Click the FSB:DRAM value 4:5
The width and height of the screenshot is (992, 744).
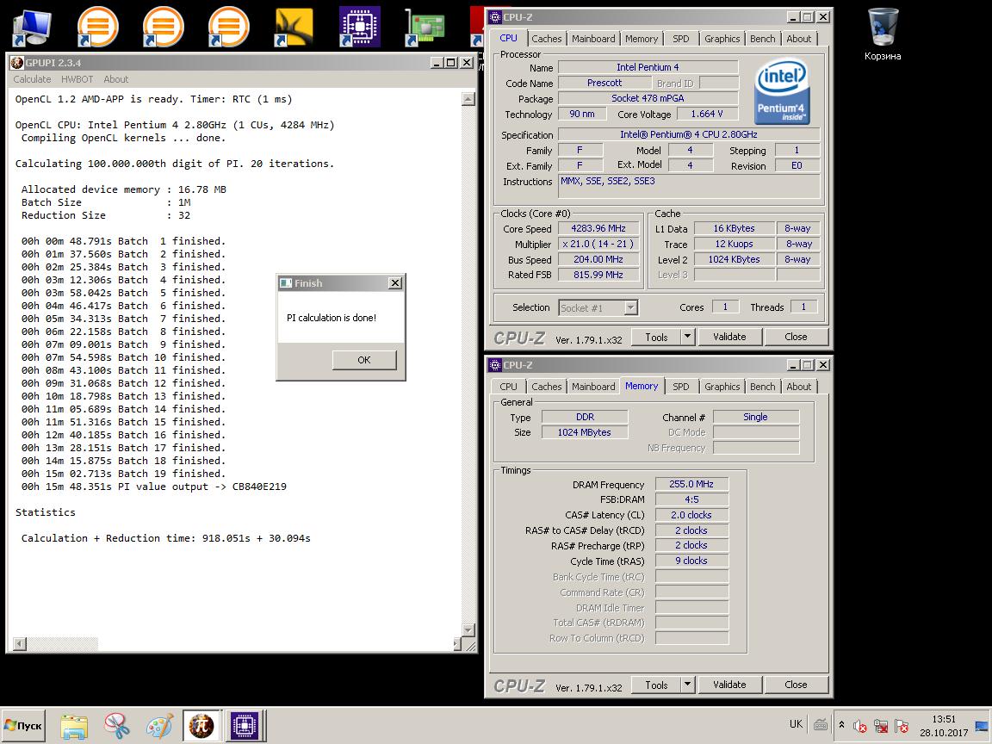coord(691,499)
